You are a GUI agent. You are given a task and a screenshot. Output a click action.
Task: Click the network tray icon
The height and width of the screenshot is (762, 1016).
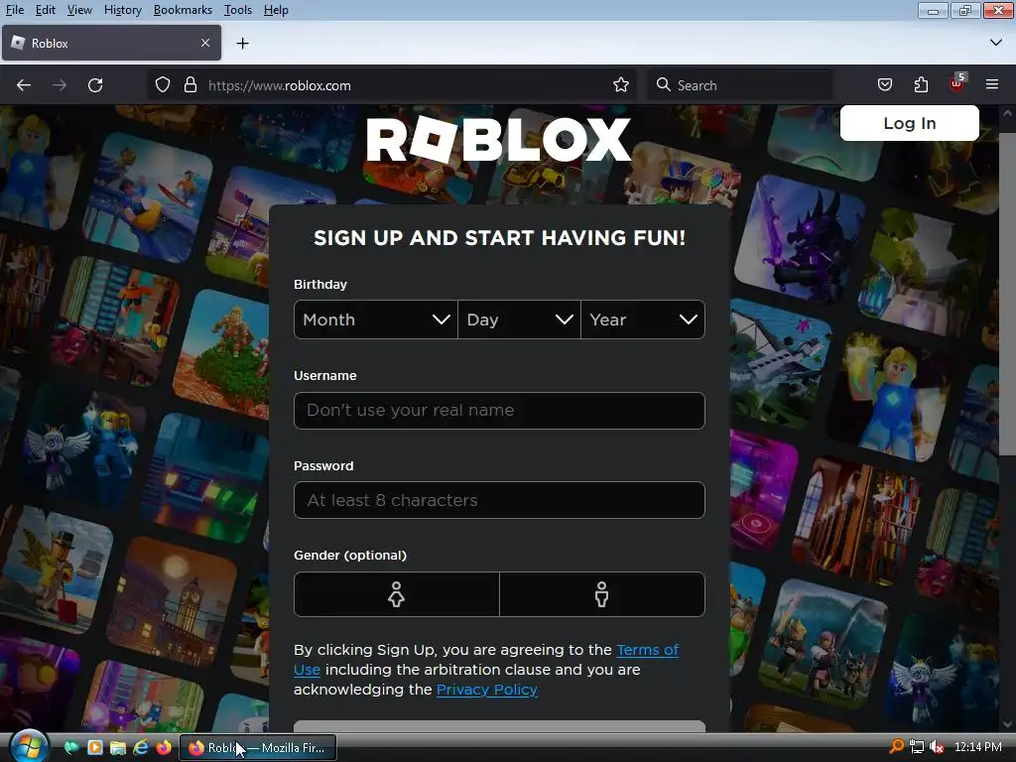[x=917, y=747]
